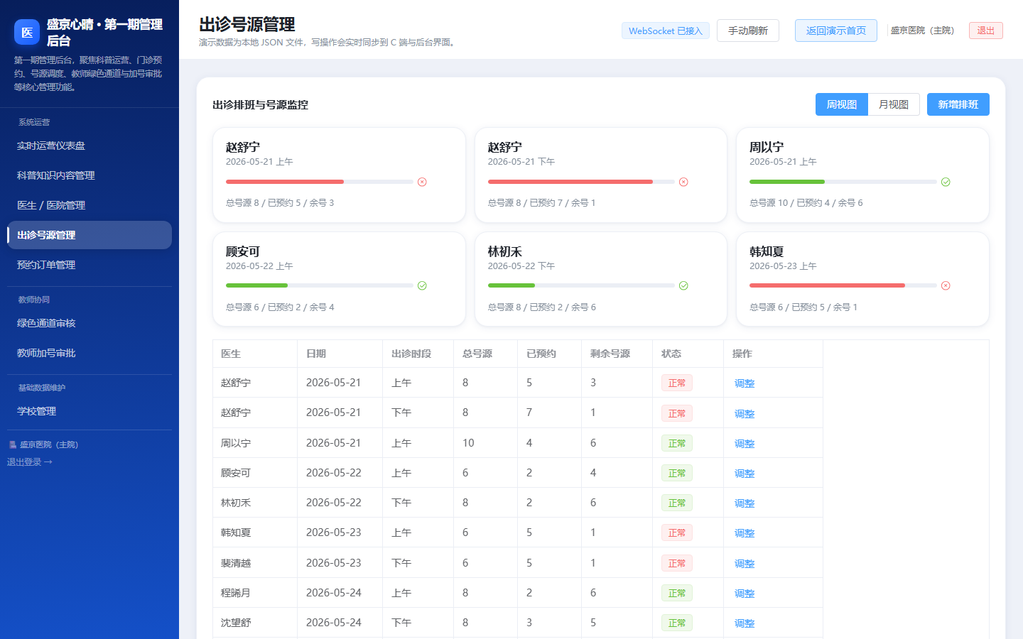Click 调整 link for 林初禾 row

click(745, 503)
